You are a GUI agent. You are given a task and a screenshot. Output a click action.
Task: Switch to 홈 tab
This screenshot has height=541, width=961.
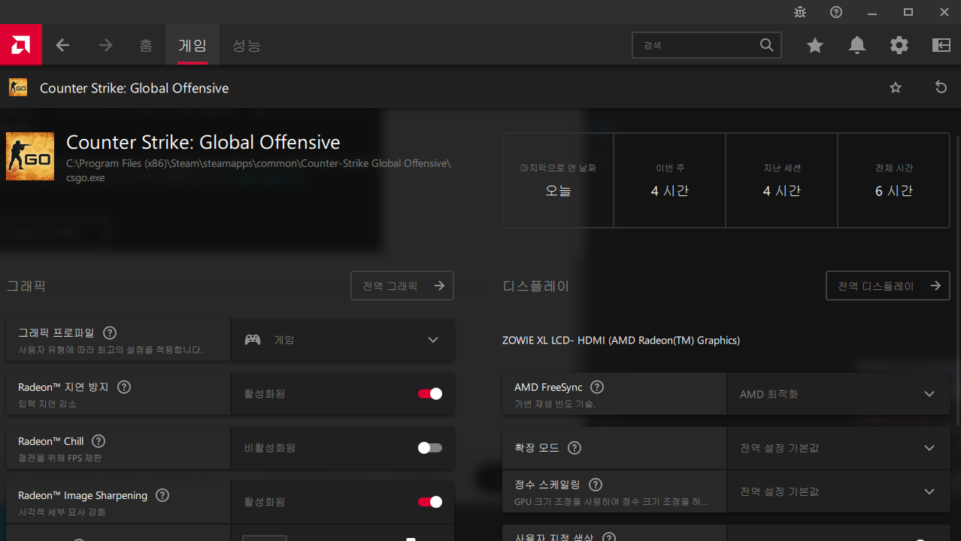click(146, 45)
